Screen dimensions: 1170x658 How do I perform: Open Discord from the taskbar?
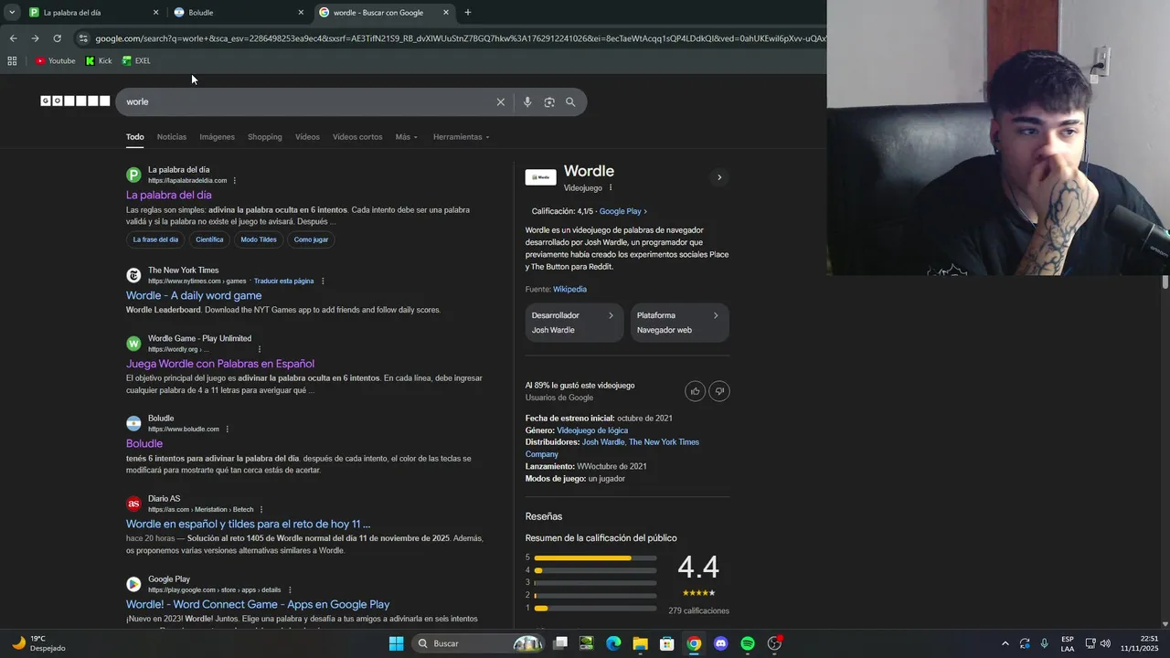pyautogui.click(x=721, y=643)
